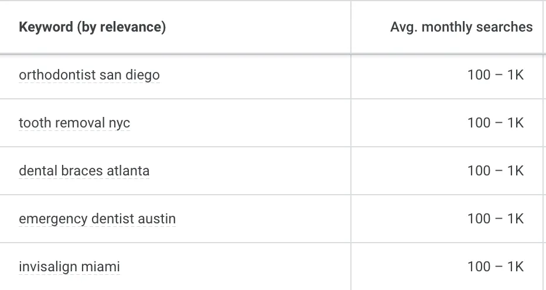Screen dimensions: 546x290
Task: Click search volume for orthodontist san diego
Action: point(495,75)
